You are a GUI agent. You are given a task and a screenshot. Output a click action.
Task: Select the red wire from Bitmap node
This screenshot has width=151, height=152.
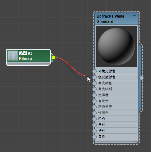coord(71,67)
